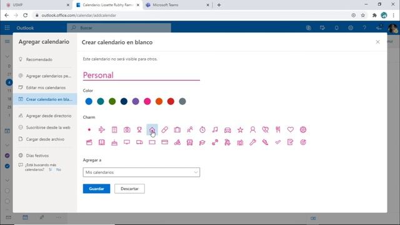Pick the star charm

pos(240,129)
